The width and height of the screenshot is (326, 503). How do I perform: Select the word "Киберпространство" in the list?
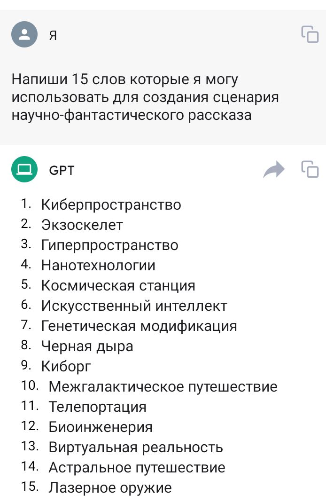pyautogui.click(x=111, y=205)
